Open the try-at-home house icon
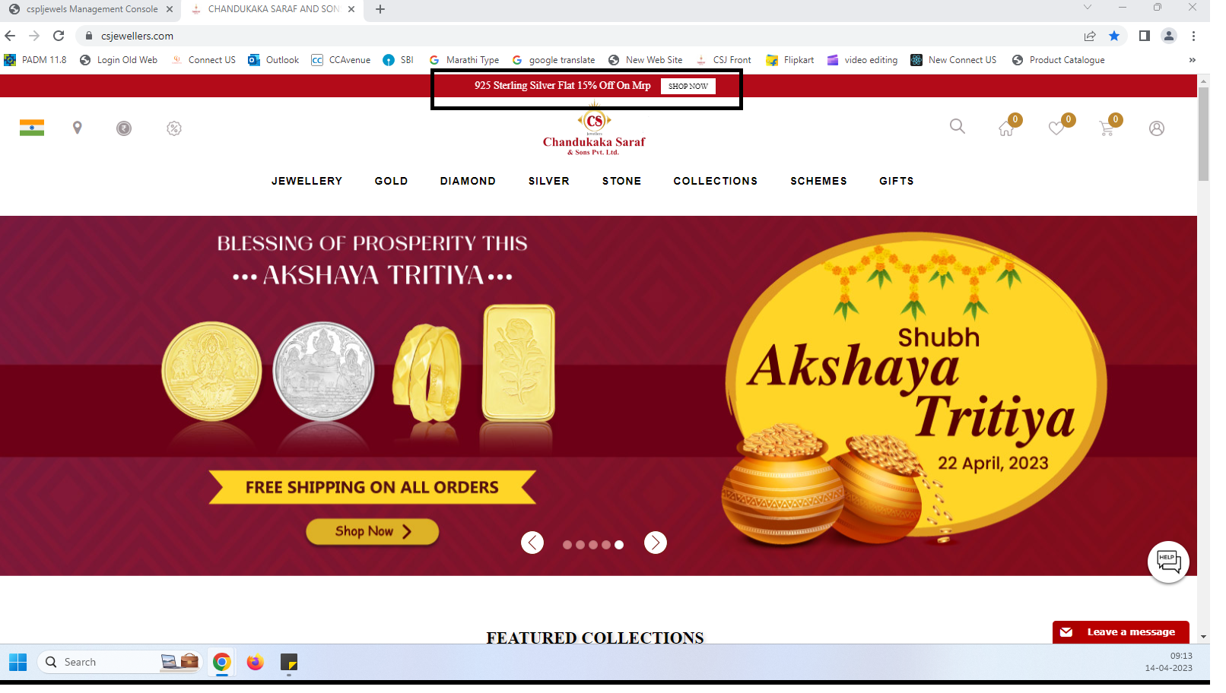 (1006, 128)
